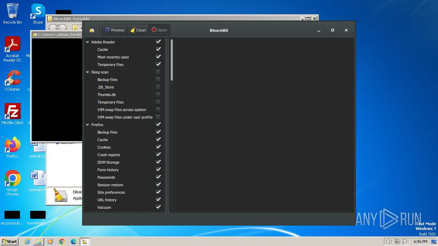
Task: Click the taskbar clock 6:56 PM
Action: click(x=420, y=242)
